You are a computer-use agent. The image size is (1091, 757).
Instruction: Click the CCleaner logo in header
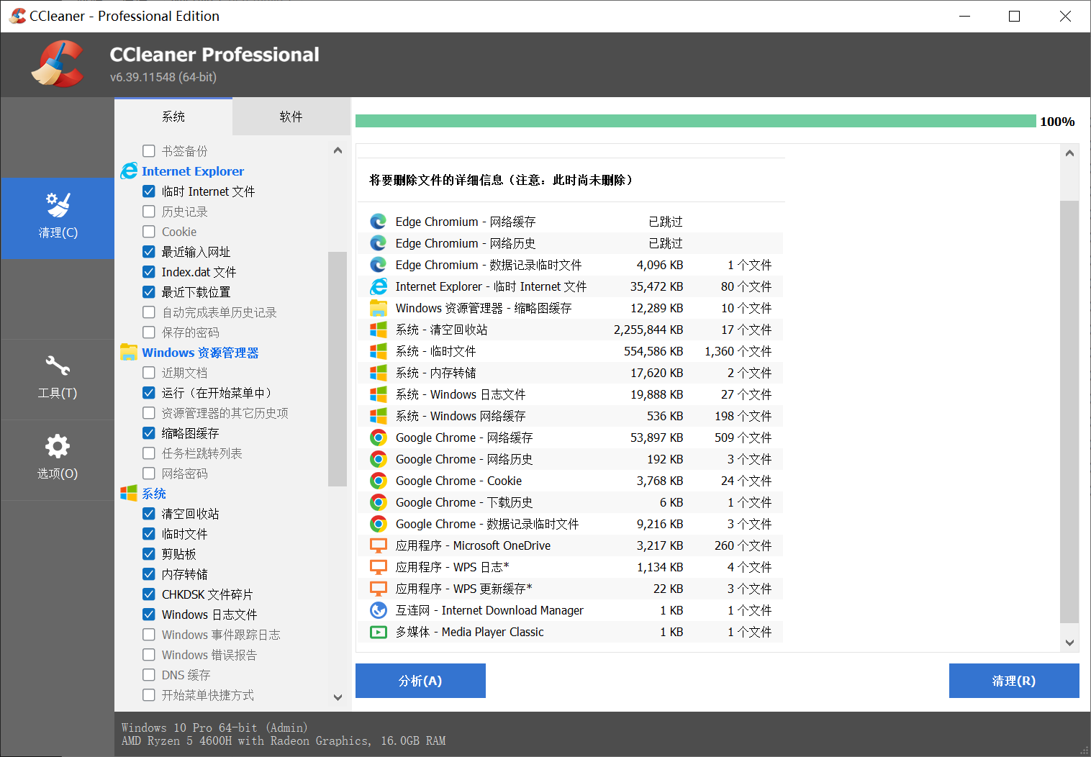[58, 65]
